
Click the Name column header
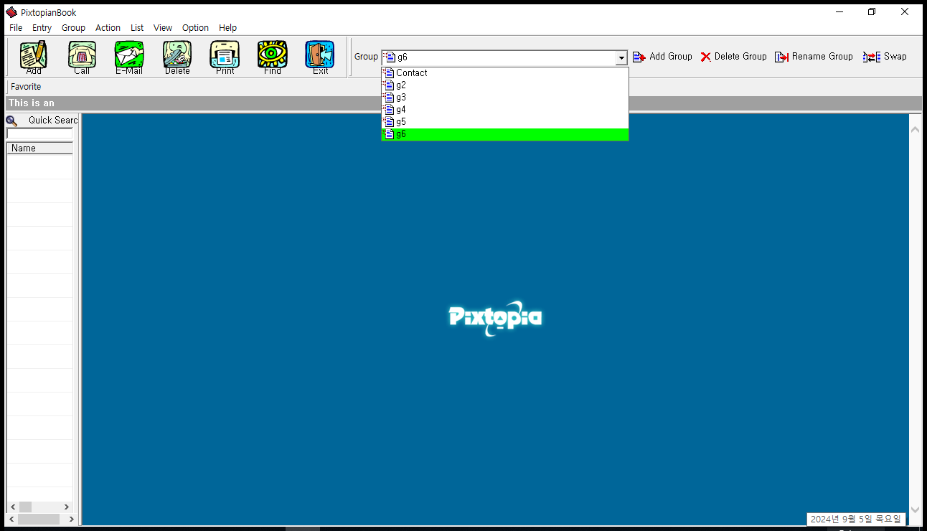pos(39,149)
